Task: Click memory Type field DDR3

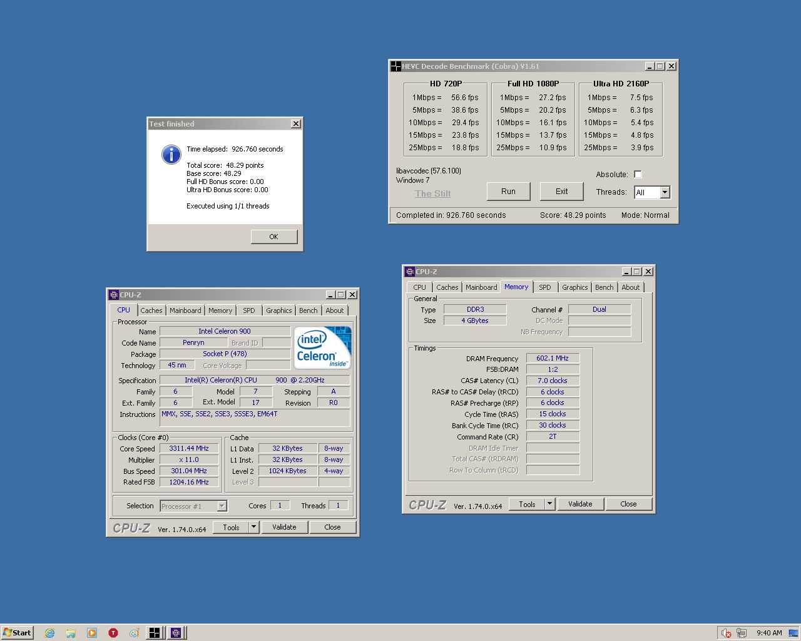Action: pos(475,309)
